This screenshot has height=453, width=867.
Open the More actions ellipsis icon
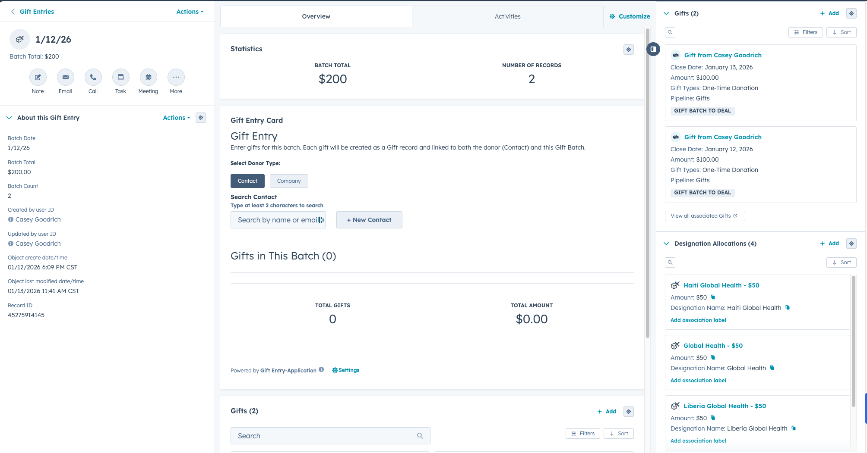pyautogui.click(x=176, y=77)
